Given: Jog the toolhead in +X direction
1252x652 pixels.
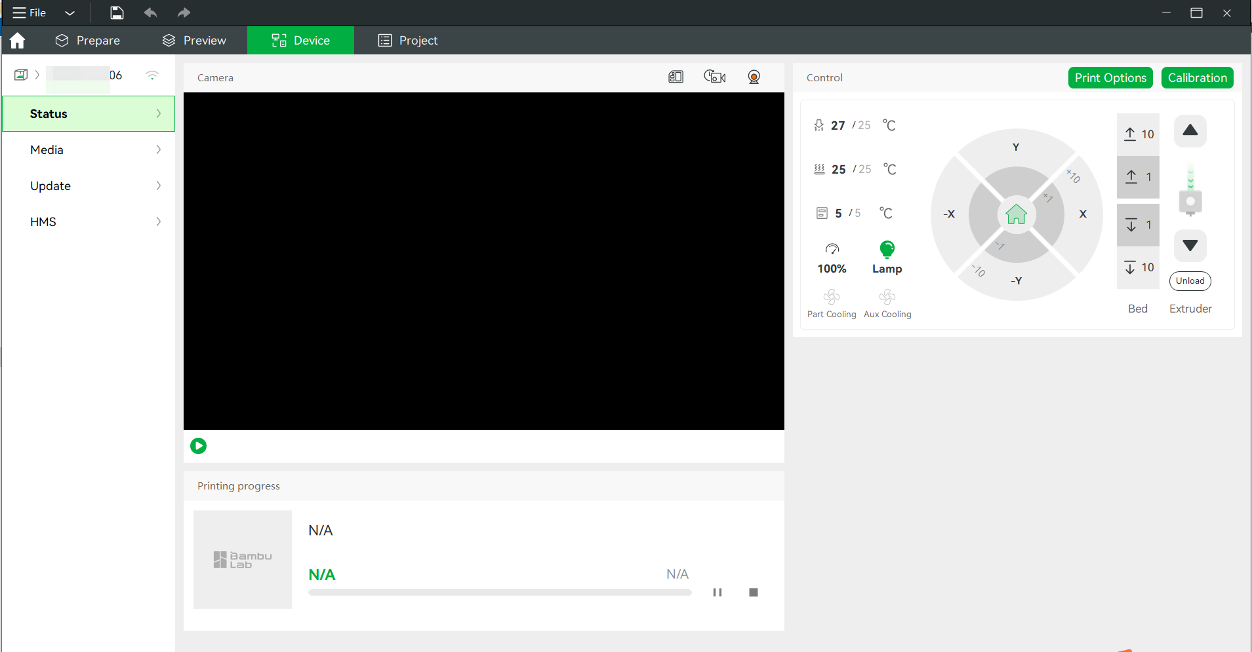Looking at the screenshot, I should (x=1083, y=214).
